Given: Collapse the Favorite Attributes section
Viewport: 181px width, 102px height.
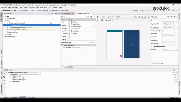Looking at the screenshot, I should [152, 46].
